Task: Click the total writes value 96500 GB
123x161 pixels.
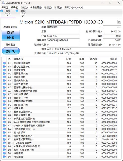Action: tap(112, 31)
